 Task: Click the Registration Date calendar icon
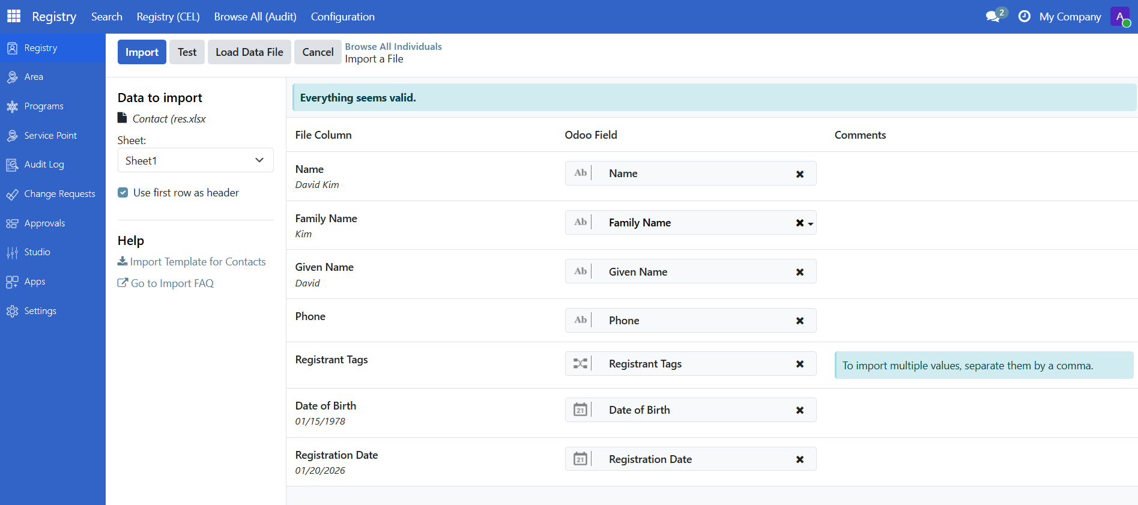click(x=580, y=459)
